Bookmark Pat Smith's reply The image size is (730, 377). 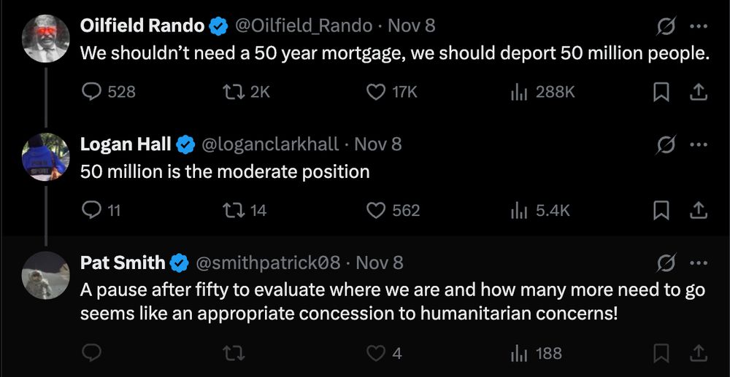661,354
